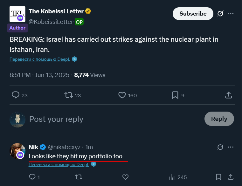Share Nik's reply
Screen dimensions: 242x186
231,177
